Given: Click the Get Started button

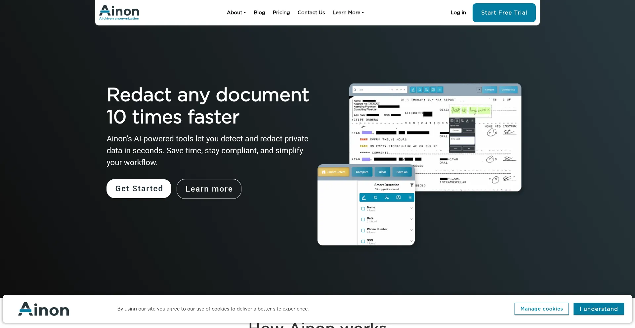Looking at the screenshot, I should (x=139, y=189).
